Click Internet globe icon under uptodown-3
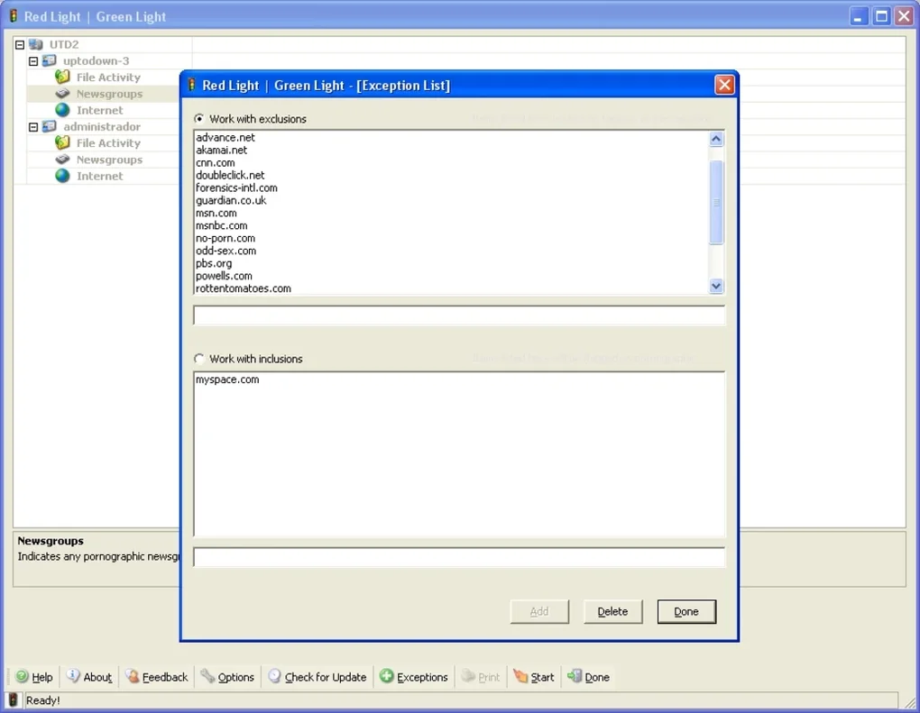The image size is (920, 713). pyautogui.click(x=62, y=110)
